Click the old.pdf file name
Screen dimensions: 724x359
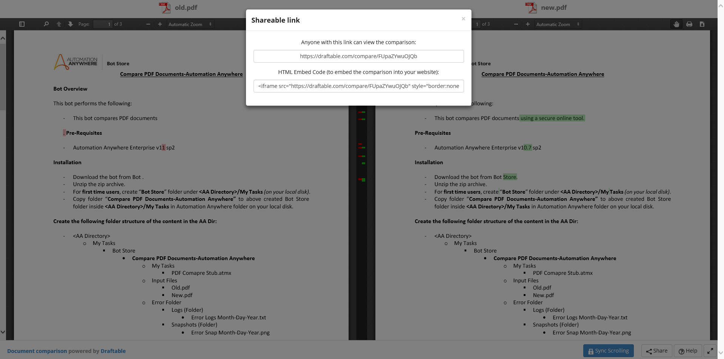186,8
